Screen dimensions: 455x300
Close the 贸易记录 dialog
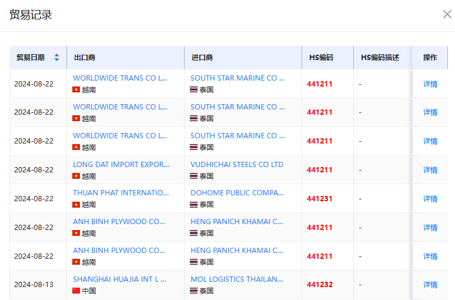pos(447,14)
